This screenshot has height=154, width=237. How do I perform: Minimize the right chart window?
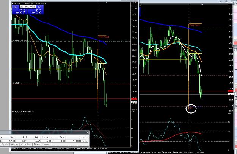(x=221, y=2)
